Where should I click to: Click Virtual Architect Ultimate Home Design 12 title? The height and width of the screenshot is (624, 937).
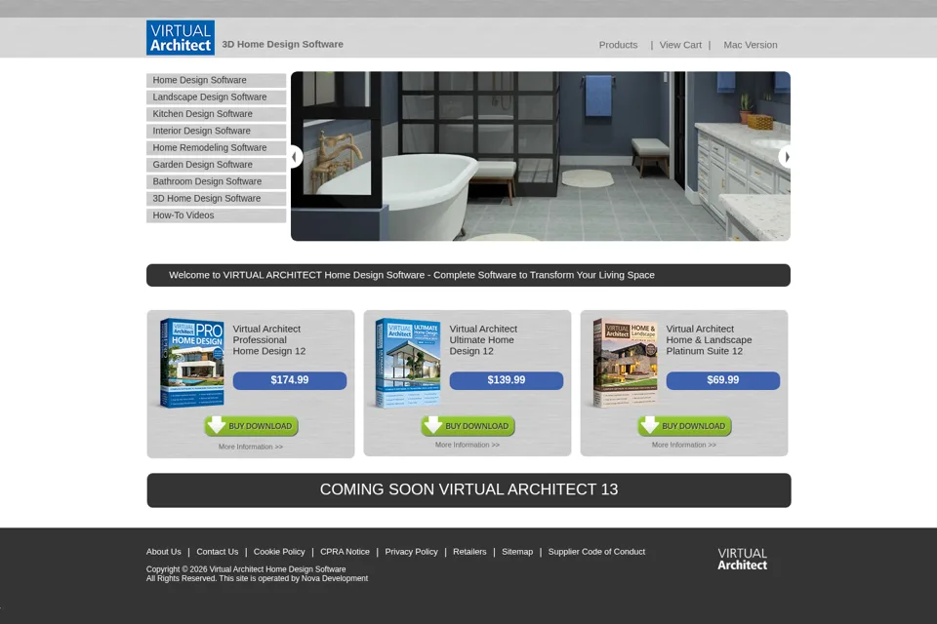tap(483, 339)
